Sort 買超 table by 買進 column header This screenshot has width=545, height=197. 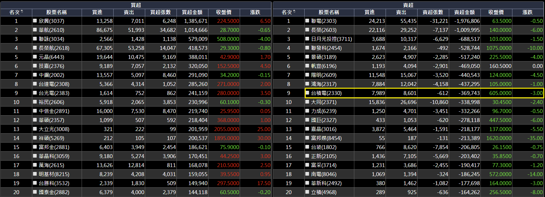click(97, 12)
